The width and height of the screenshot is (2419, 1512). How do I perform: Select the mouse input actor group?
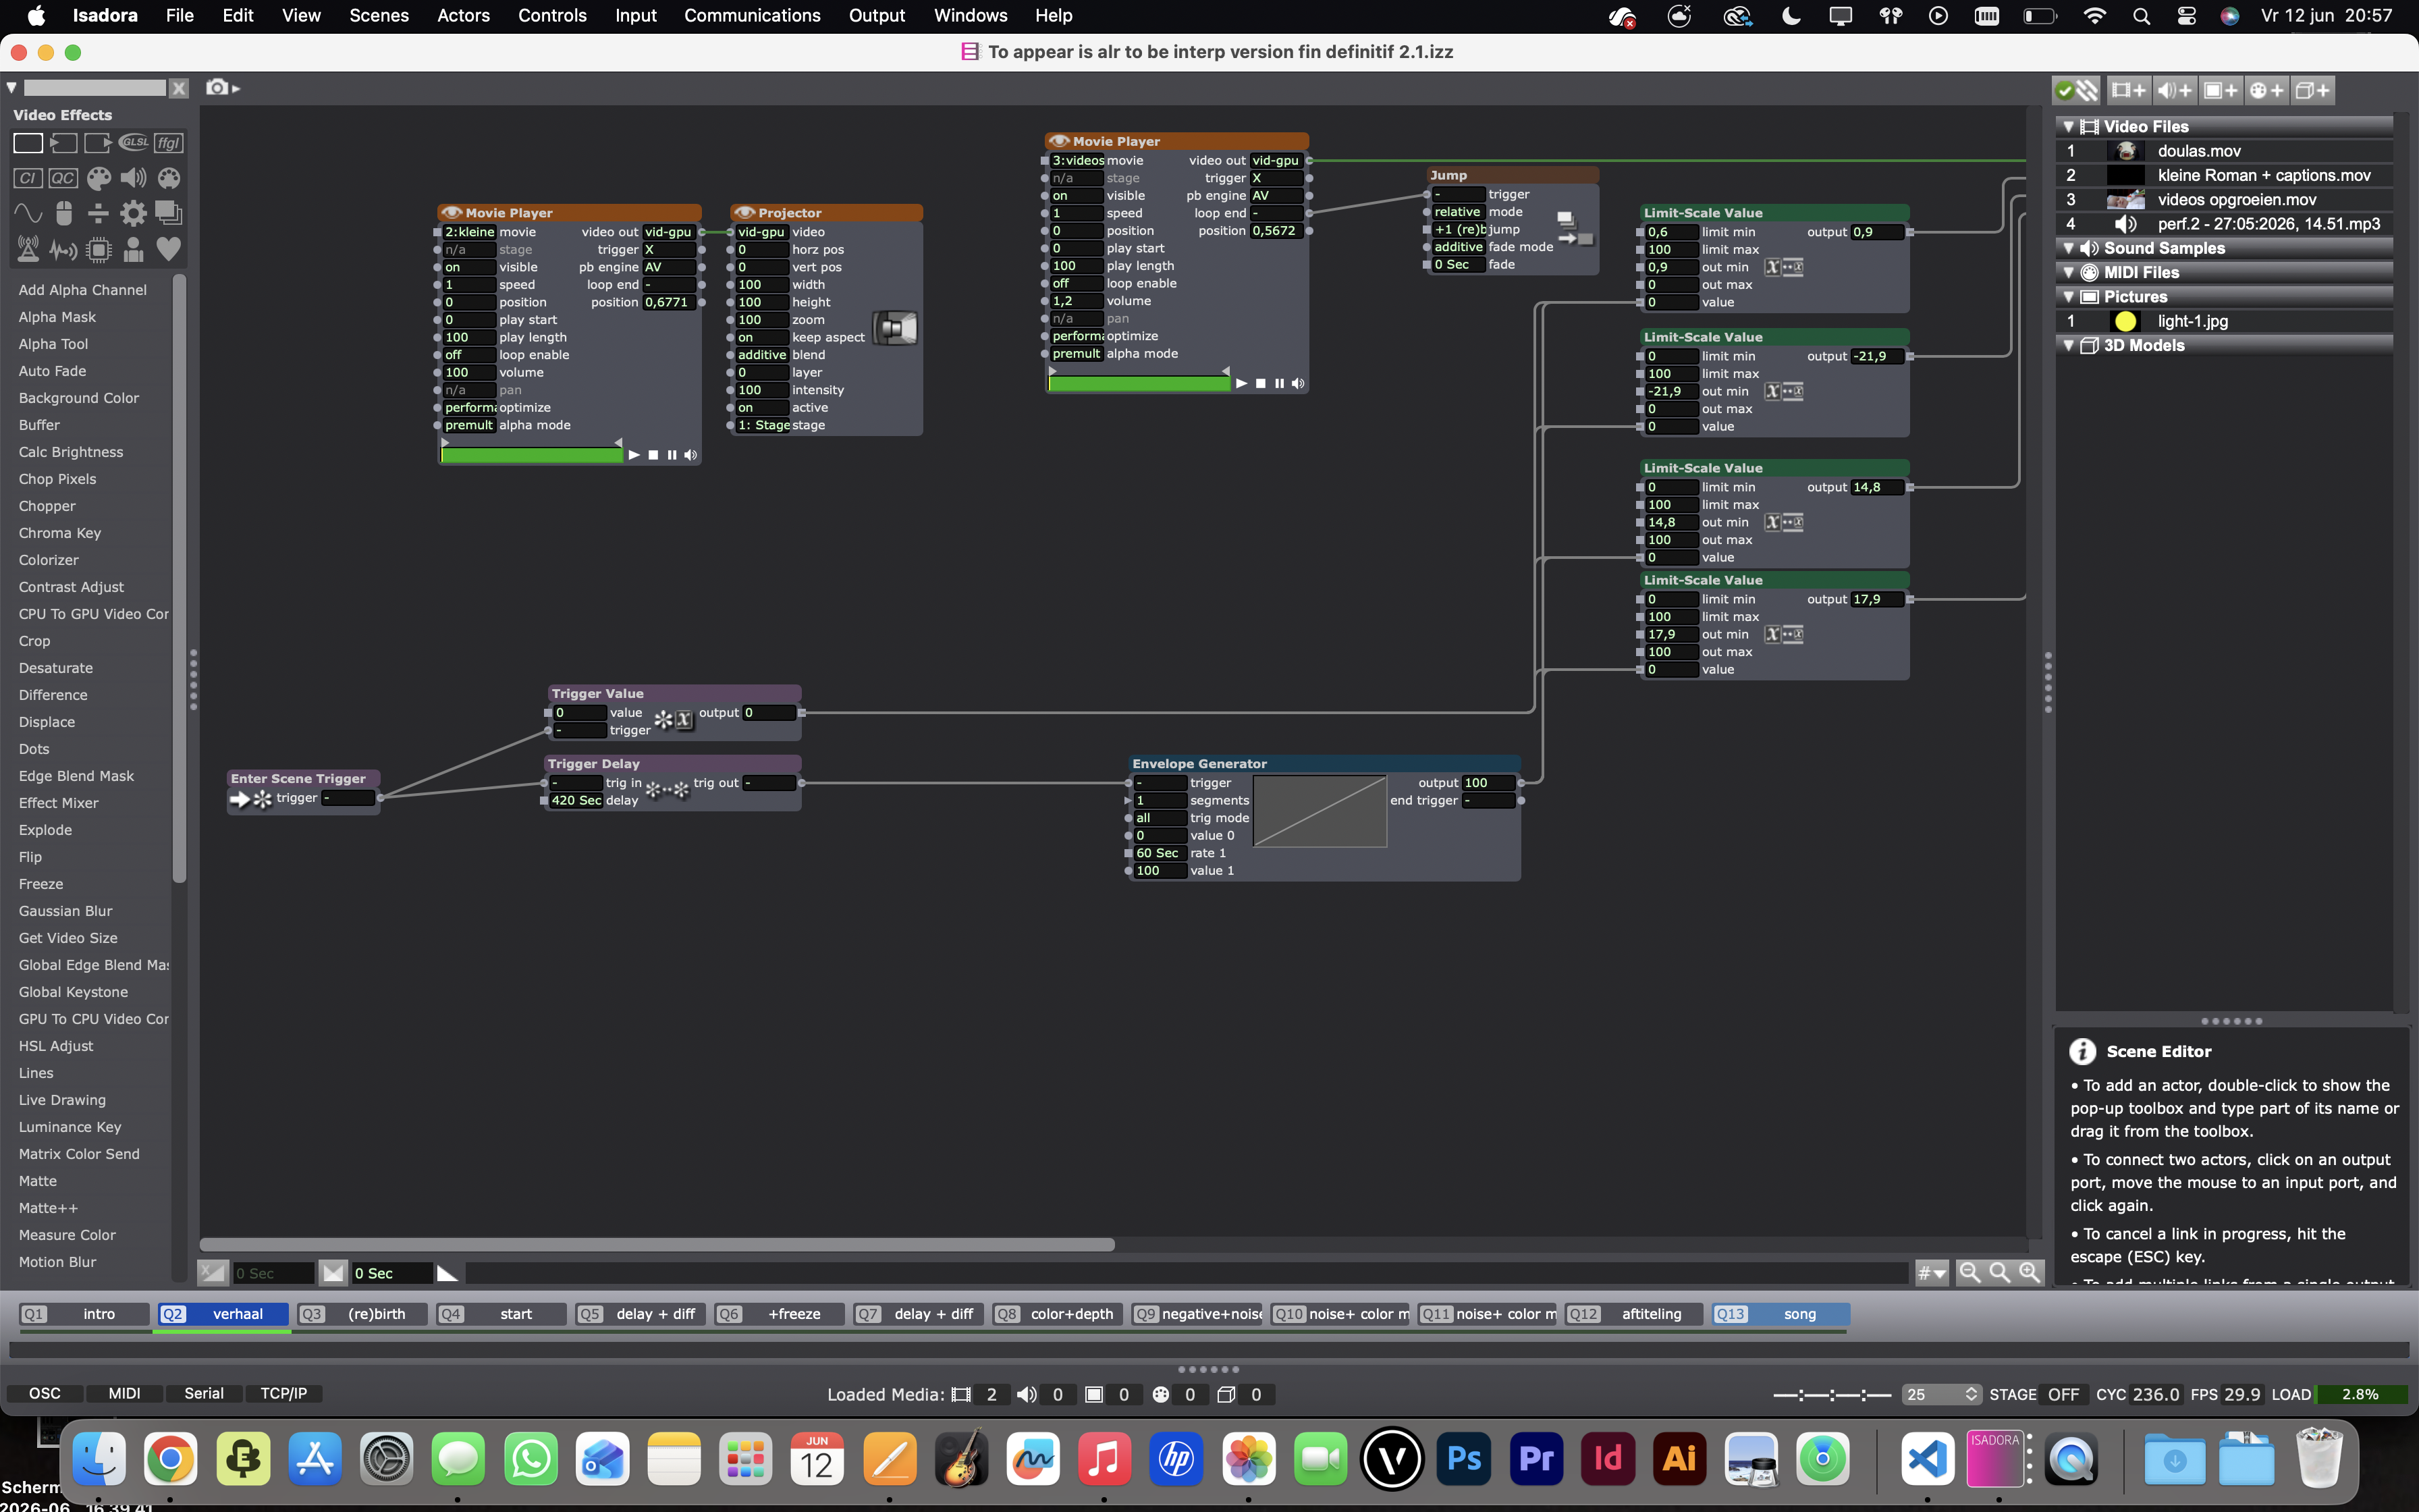click(63, 213)
